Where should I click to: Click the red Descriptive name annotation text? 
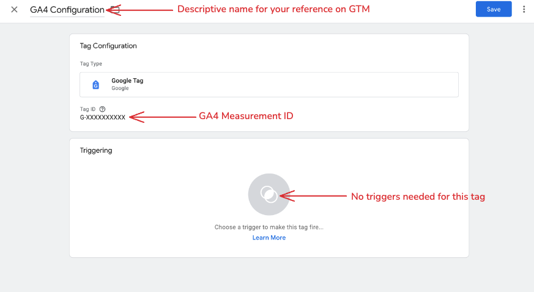(273, 9)
